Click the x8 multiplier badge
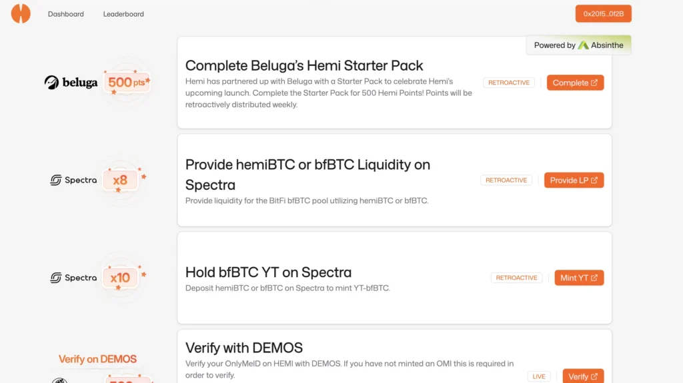The height and width of the screenshot is (383, 683). [x=120, y=181]
